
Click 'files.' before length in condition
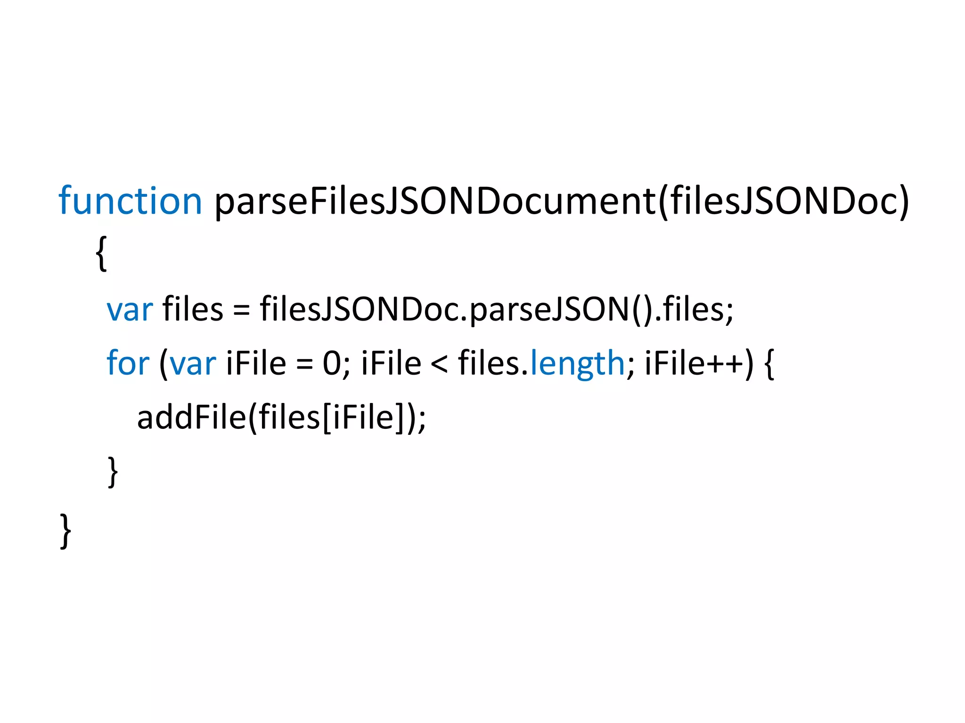point(494,362)
